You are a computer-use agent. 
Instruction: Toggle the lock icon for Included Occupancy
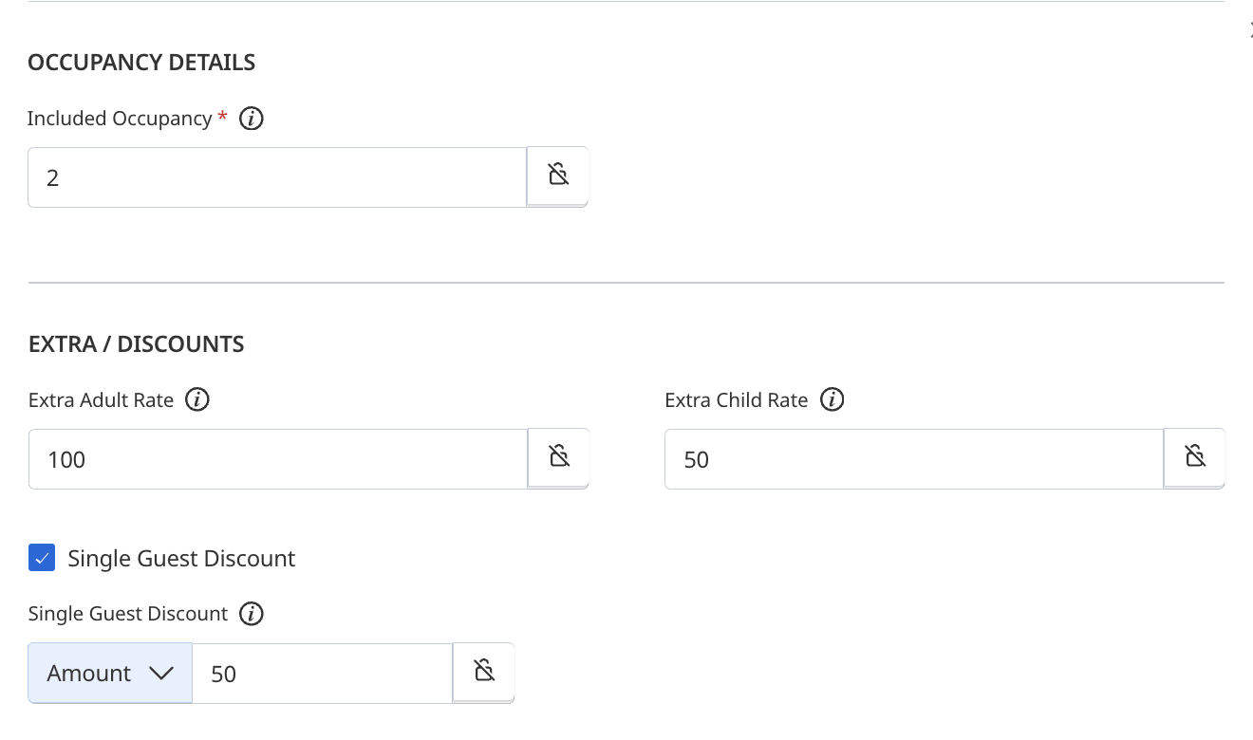(558, 176)
